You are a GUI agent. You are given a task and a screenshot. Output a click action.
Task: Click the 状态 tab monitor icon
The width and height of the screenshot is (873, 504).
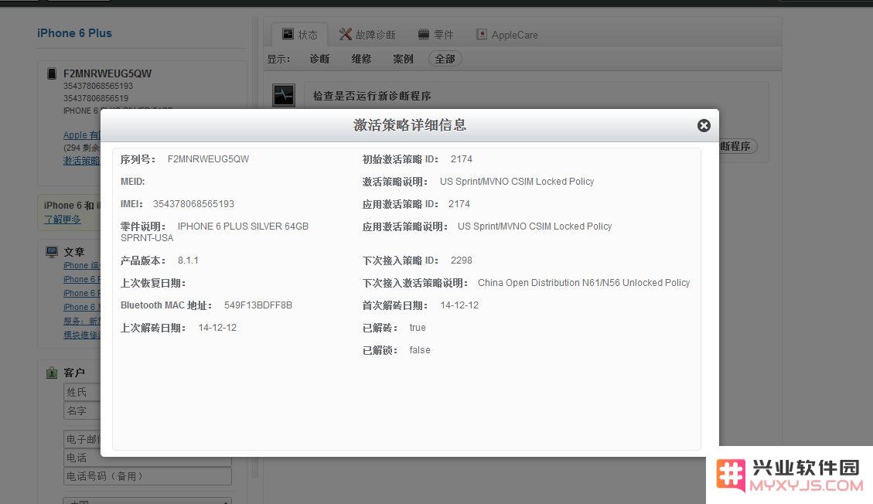[288, 34]
